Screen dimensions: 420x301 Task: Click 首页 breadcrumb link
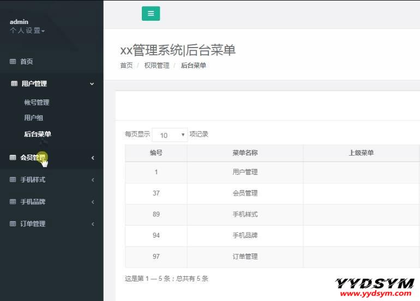[x=127, y=66]
